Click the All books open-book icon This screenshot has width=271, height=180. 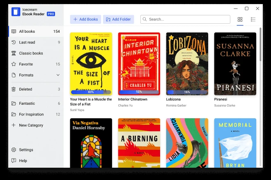pyautogui.click(x=14, y=32)
